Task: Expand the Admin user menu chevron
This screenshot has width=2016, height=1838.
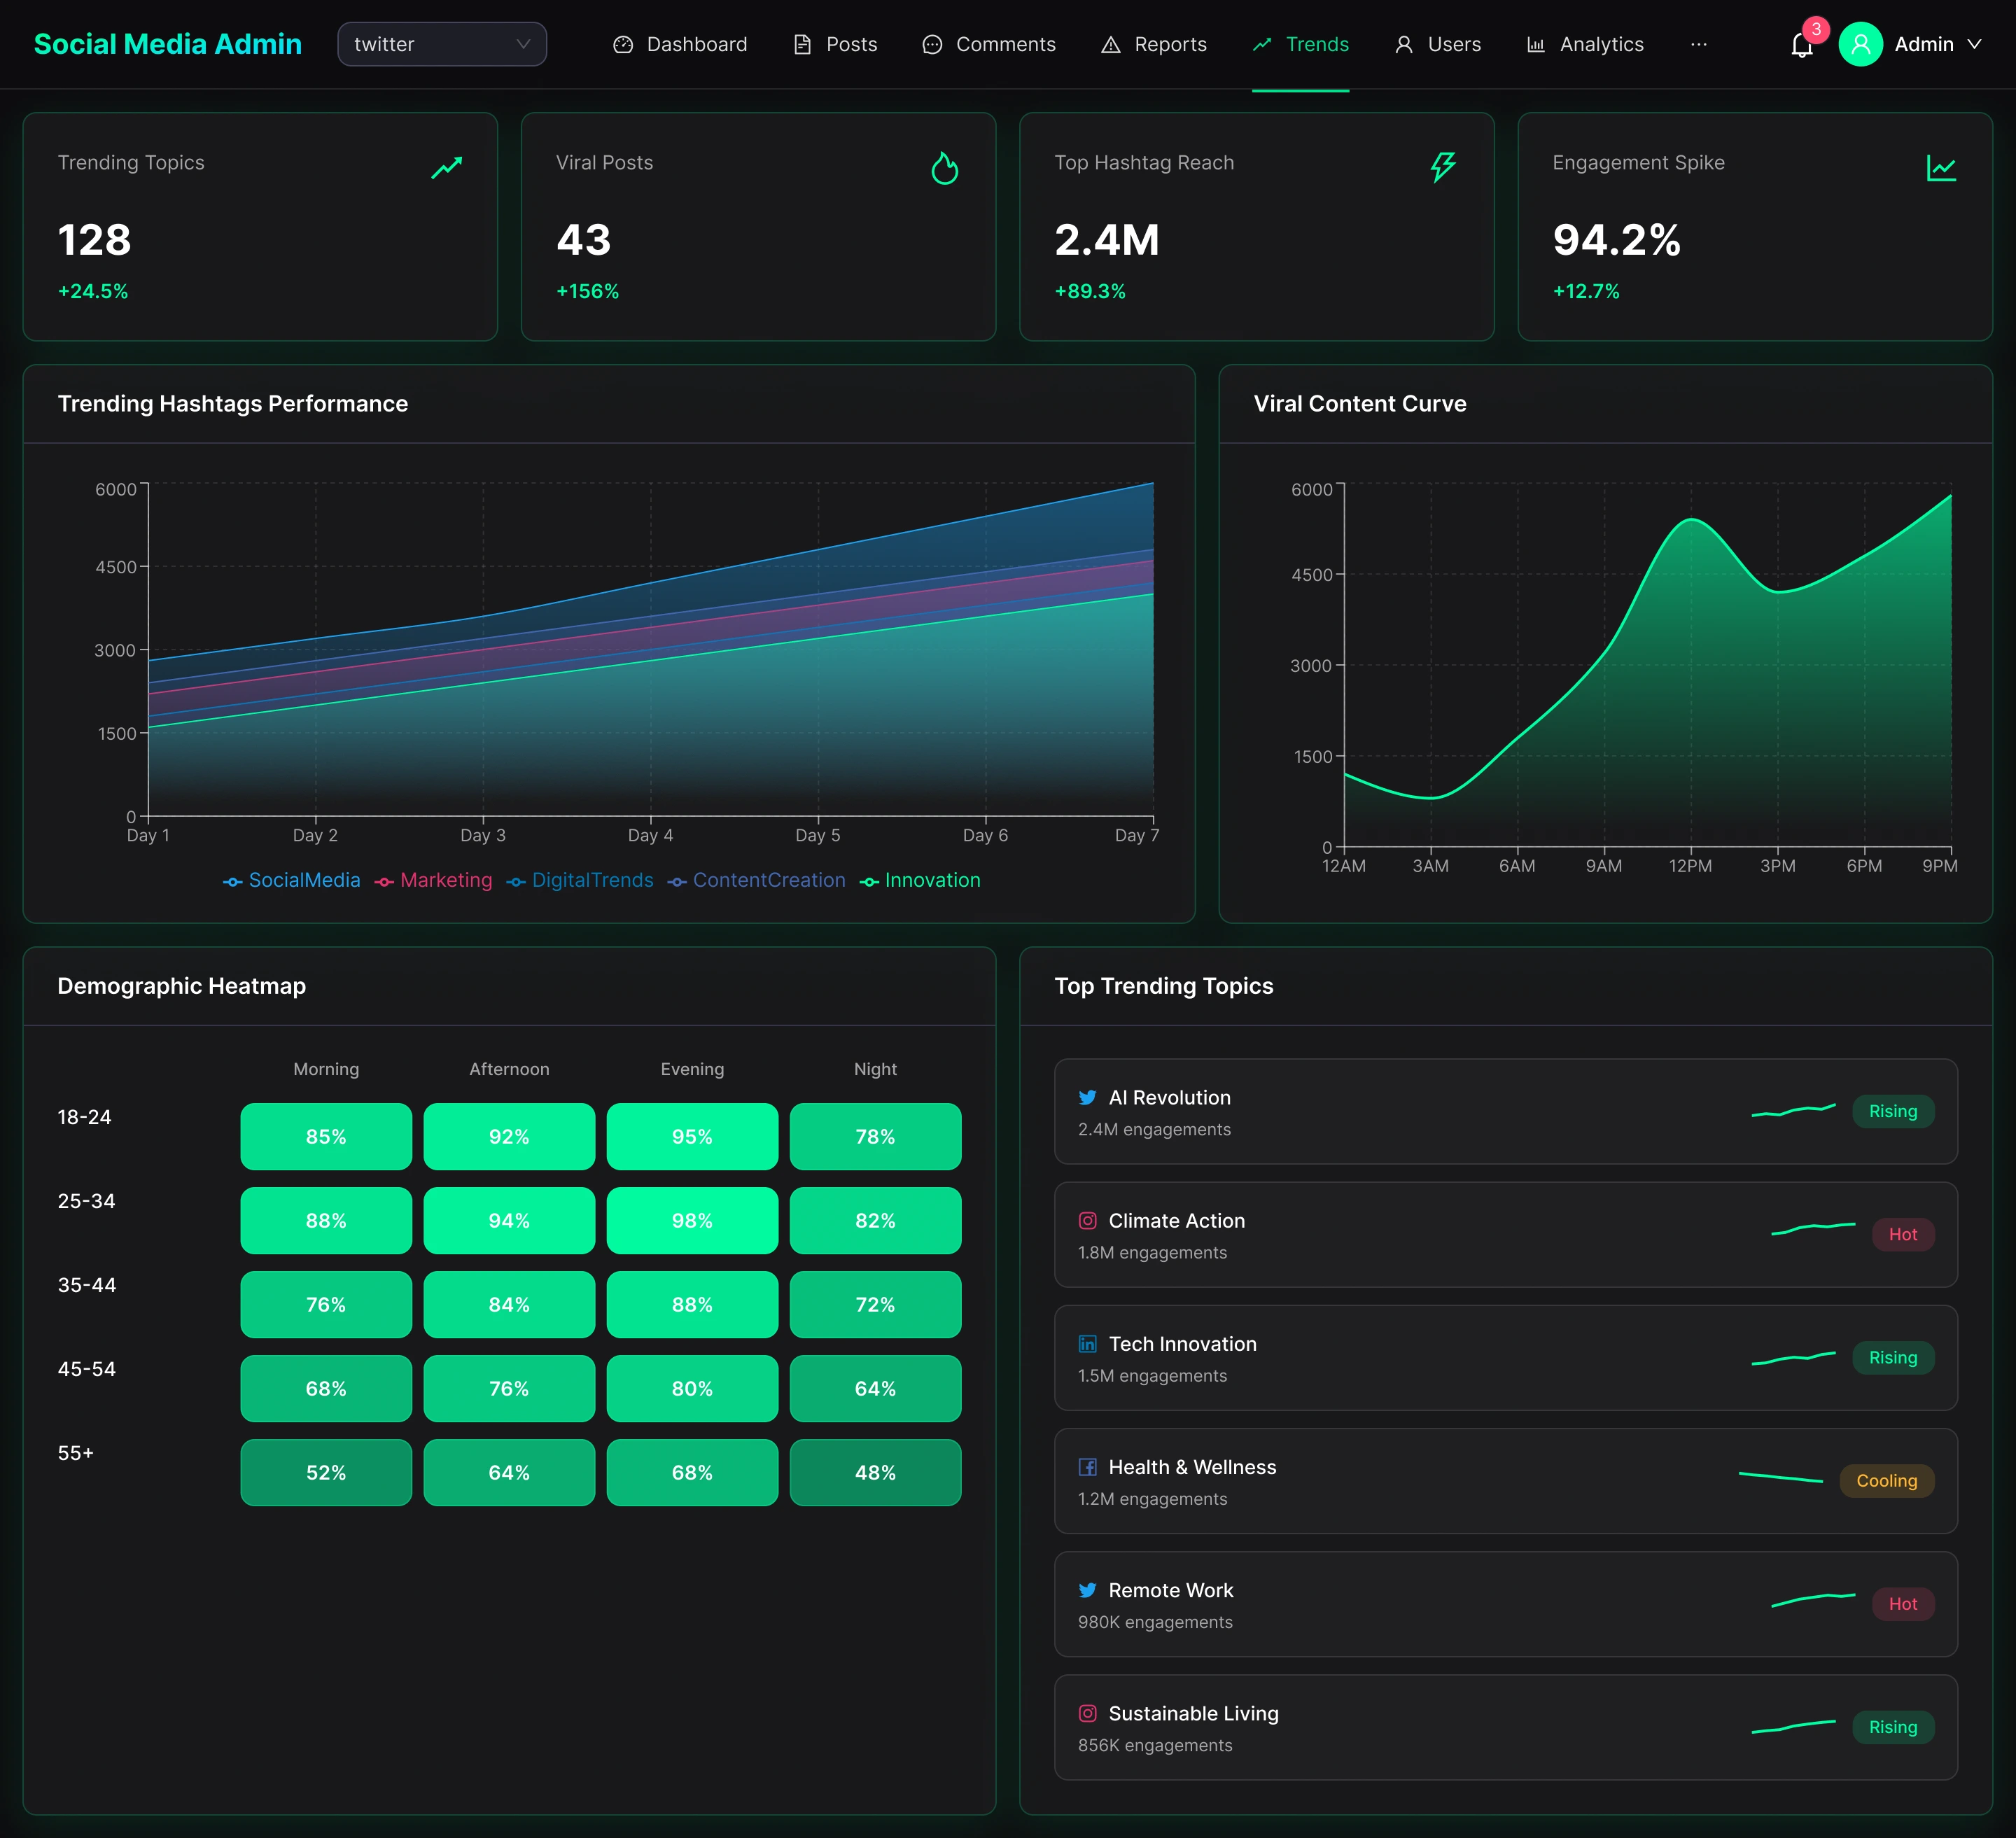Action: (1974, 44)
